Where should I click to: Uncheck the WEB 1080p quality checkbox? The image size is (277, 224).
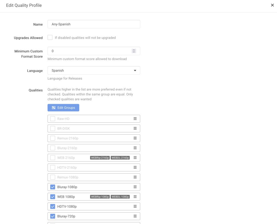[x=53, y=197]
